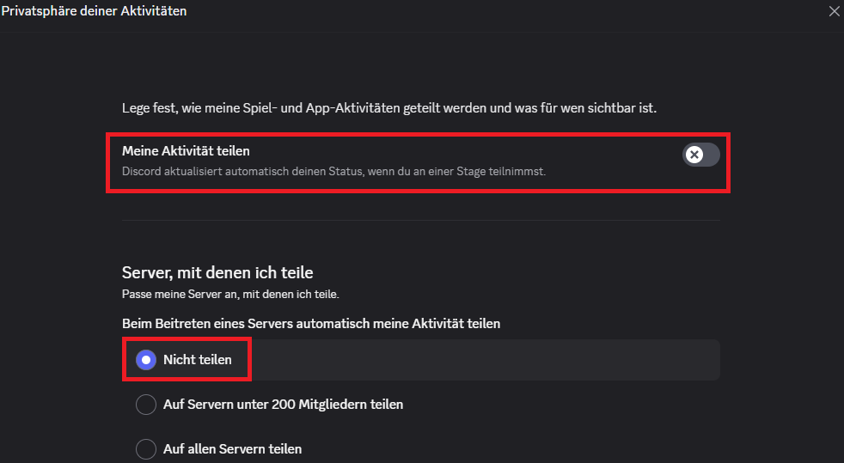The width and height of the screenshot is (844, 463).
Task: Click the Lege fest intro sentence
Action: 394,108
